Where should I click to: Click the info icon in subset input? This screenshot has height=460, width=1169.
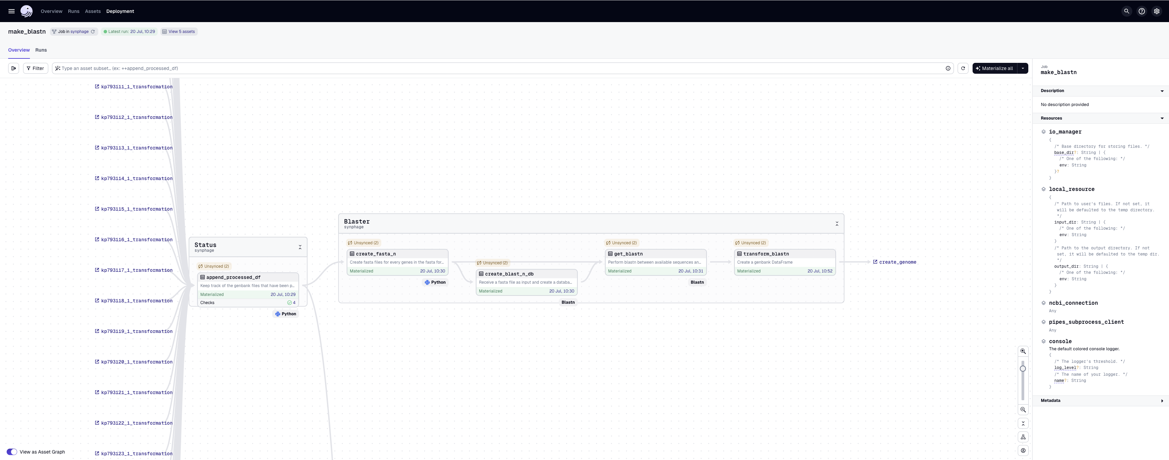point(948,69)
